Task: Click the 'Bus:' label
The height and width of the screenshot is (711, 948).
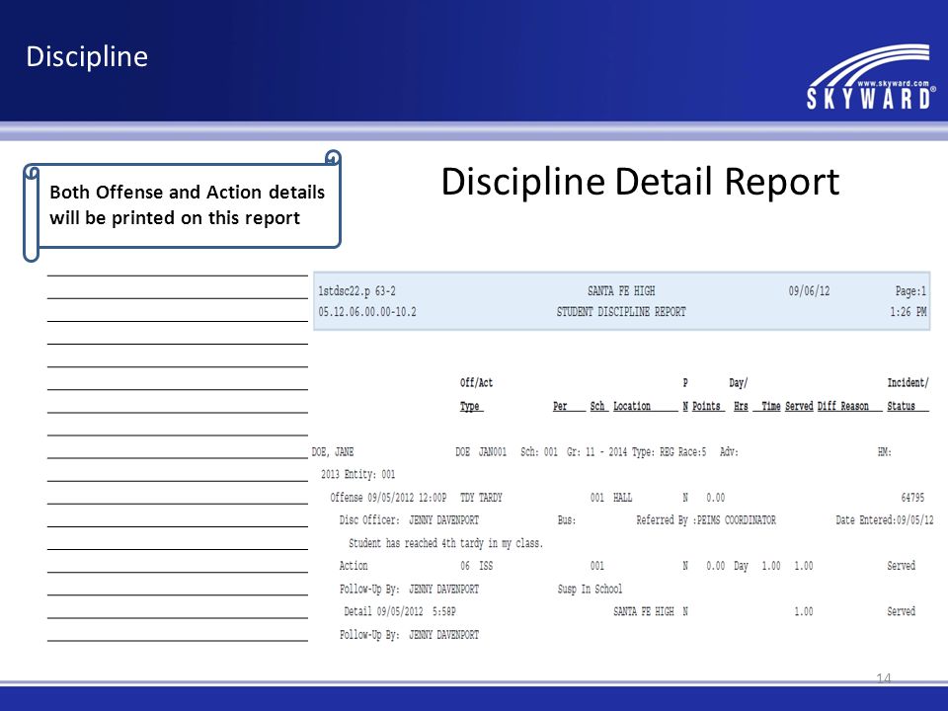Action: [x=567, y=520]
